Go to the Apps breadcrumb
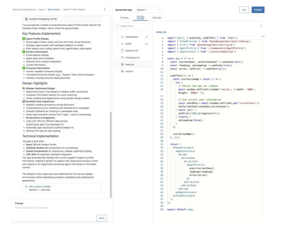 click(x=42, y=9)
